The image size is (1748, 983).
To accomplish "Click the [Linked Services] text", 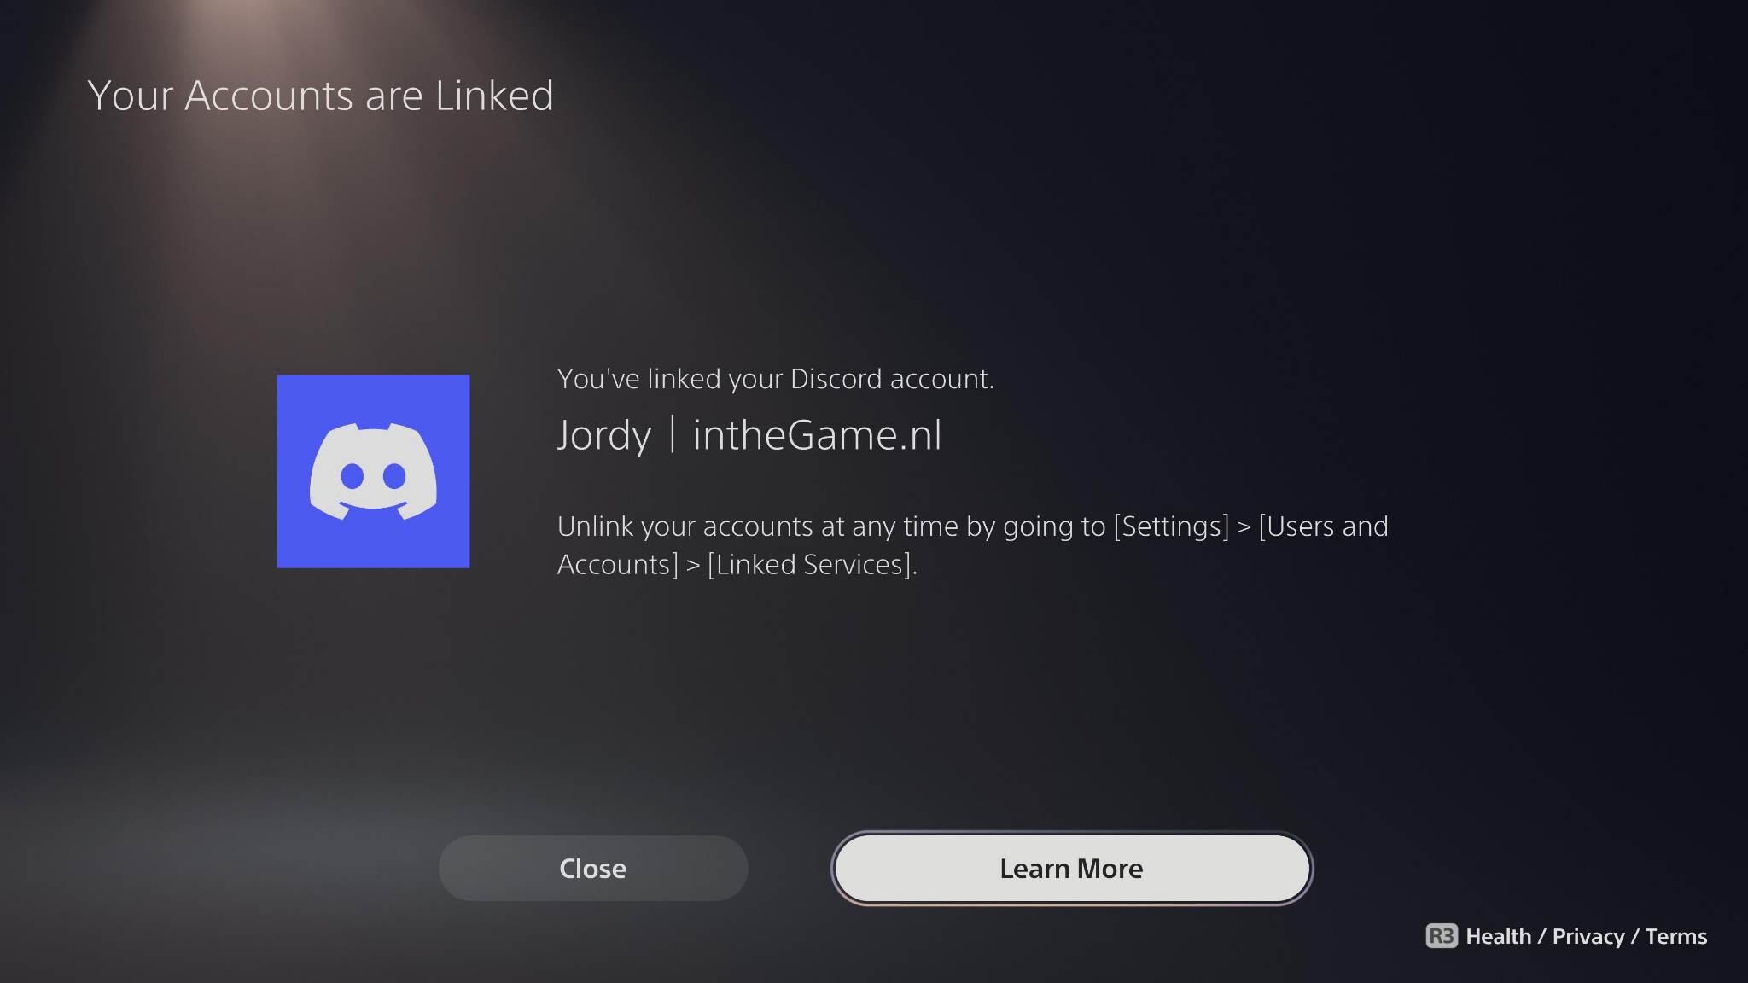I will (x=810, y=565).
